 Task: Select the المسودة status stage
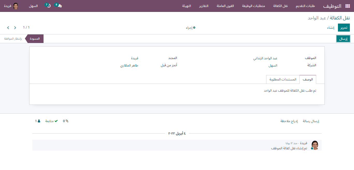(x=35, y=39)
